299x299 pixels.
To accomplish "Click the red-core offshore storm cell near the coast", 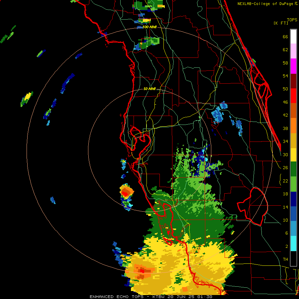I will coord(127,192).
